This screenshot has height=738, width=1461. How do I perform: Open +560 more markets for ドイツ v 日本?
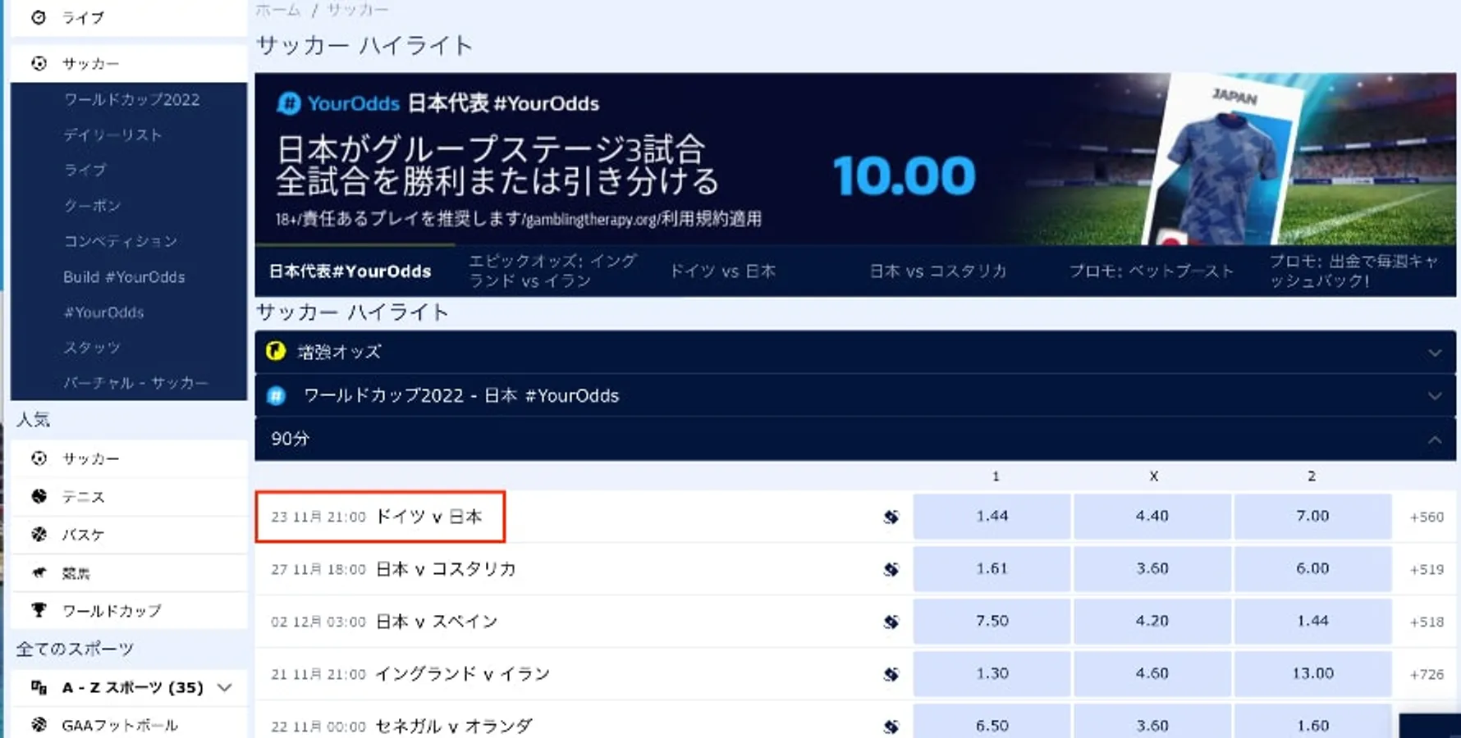coord(1427,517)
